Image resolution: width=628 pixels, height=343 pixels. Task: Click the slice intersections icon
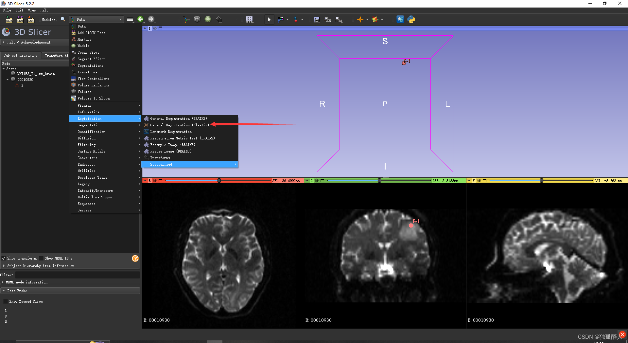point(375,19)
